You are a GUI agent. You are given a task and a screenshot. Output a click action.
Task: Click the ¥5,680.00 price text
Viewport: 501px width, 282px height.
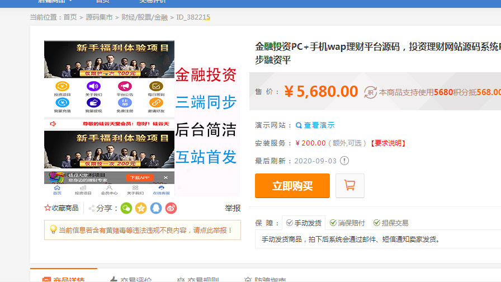321,91
